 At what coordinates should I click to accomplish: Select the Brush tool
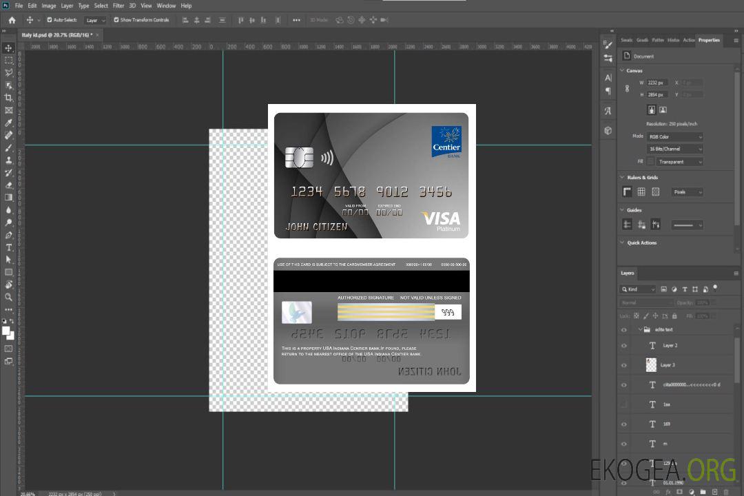pos(8,147)
